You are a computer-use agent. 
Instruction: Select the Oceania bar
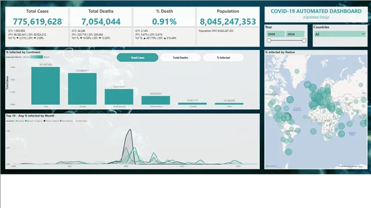point(192,103)
